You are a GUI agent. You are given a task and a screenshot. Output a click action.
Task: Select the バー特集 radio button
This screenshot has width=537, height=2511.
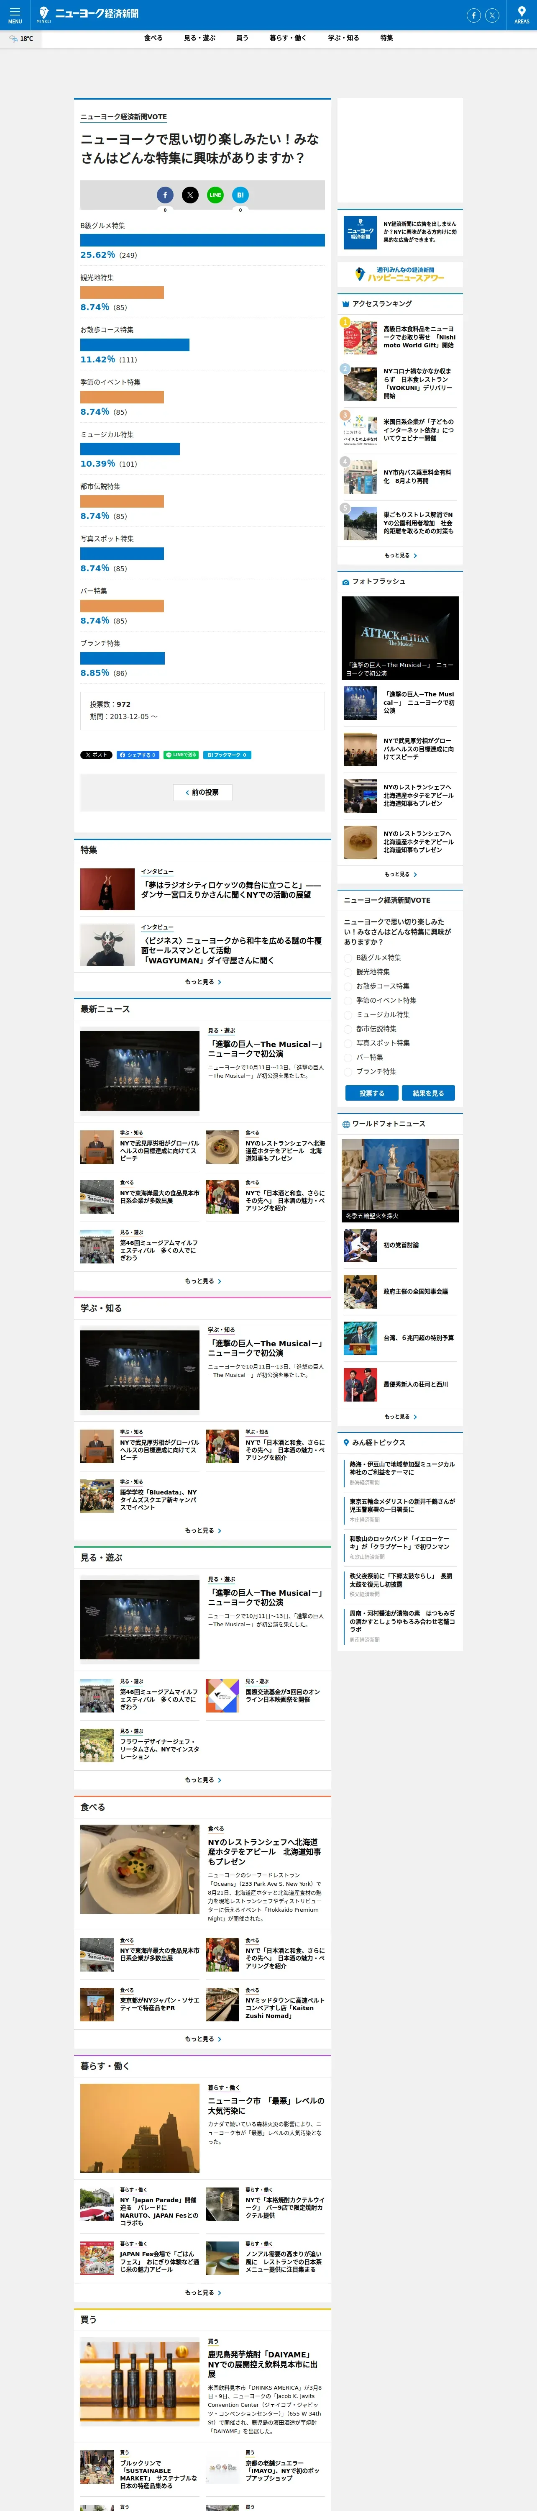[x=348, y=1057]
